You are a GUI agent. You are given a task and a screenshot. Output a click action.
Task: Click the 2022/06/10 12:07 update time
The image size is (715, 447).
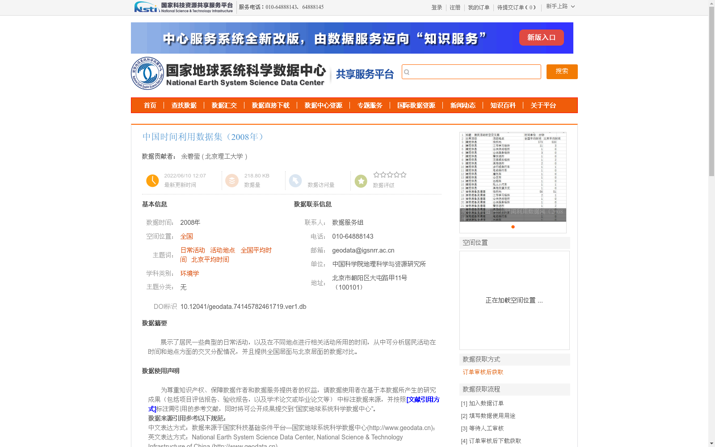point(185,176)
